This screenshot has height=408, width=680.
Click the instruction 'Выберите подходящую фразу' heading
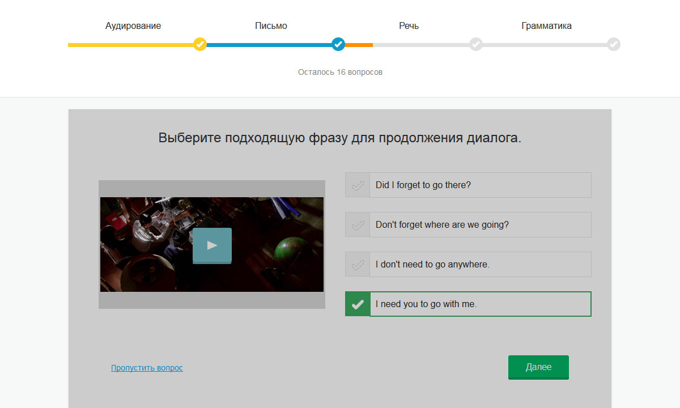click(340, 138)
